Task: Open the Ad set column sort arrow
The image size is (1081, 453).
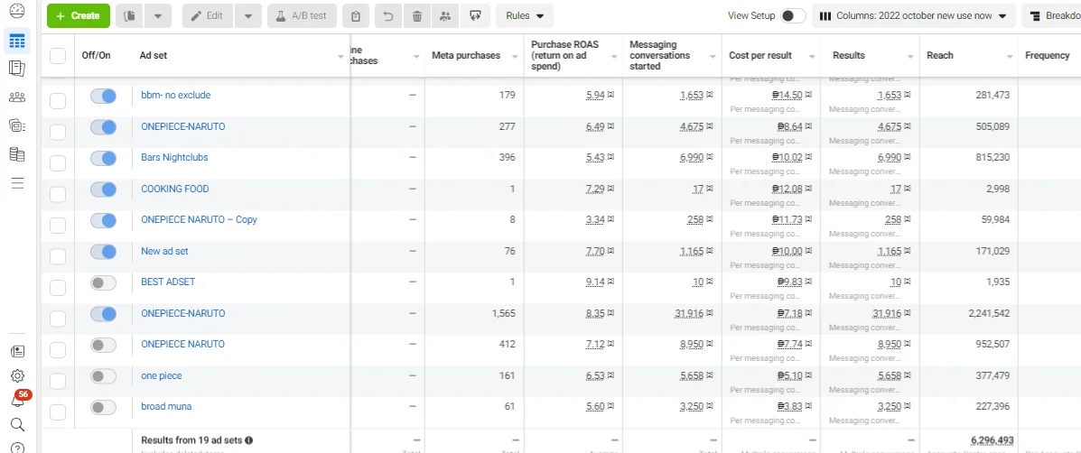Action: (x=340, y=57)
